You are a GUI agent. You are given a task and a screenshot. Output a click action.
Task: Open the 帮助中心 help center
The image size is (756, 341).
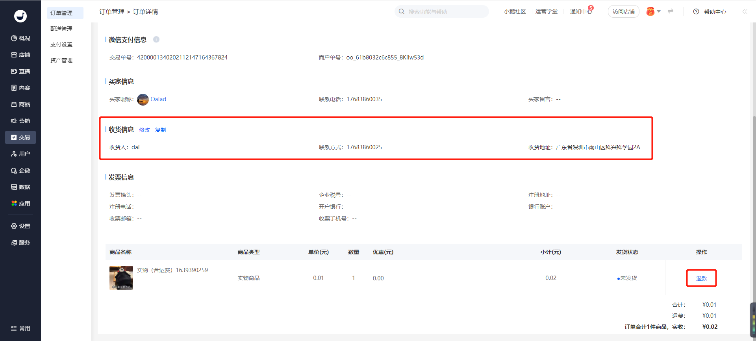tap(710, 11)
